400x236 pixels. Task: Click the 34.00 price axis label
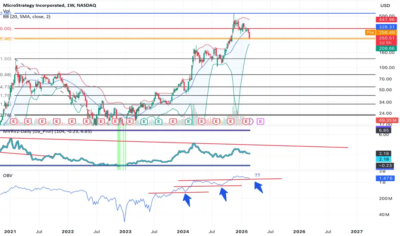click(x=385, y=102)
